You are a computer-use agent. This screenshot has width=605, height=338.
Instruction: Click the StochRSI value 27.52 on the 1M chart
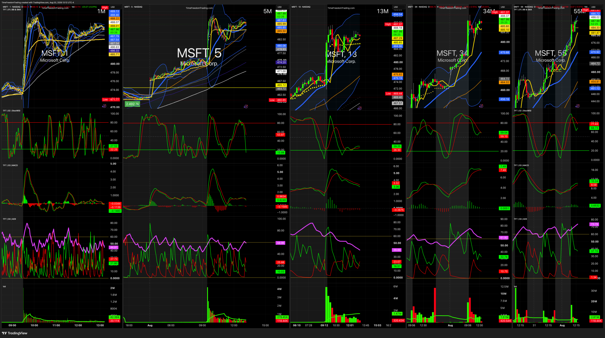(114, 146)
